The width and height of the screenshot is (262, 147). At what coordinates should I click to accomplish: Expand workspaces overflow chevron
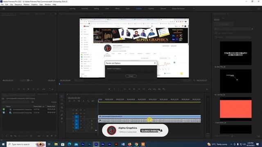coord(194,9)
